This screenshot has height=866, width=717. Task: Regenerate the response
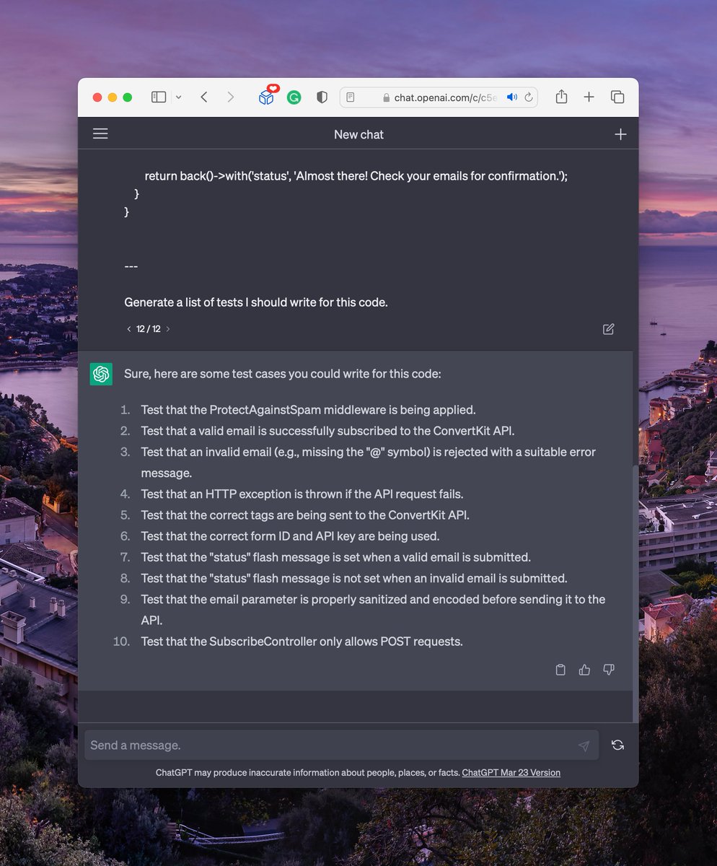pos(617,745)
